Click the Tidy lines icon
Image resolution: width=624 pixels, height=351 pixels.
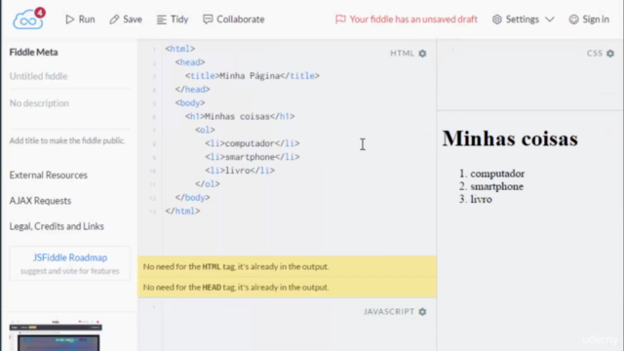[161, 19]
